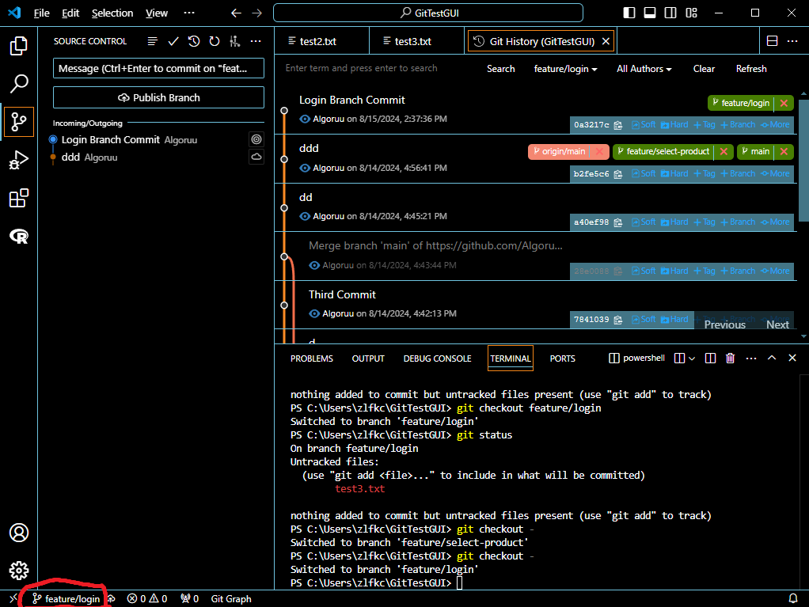Screen dimensions: 809x607
Task: Open editor more actions menu
Action: 792,41
